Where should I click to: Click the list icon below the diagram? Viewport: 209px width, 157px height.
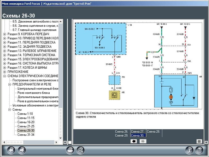click(x=199, y=141)
